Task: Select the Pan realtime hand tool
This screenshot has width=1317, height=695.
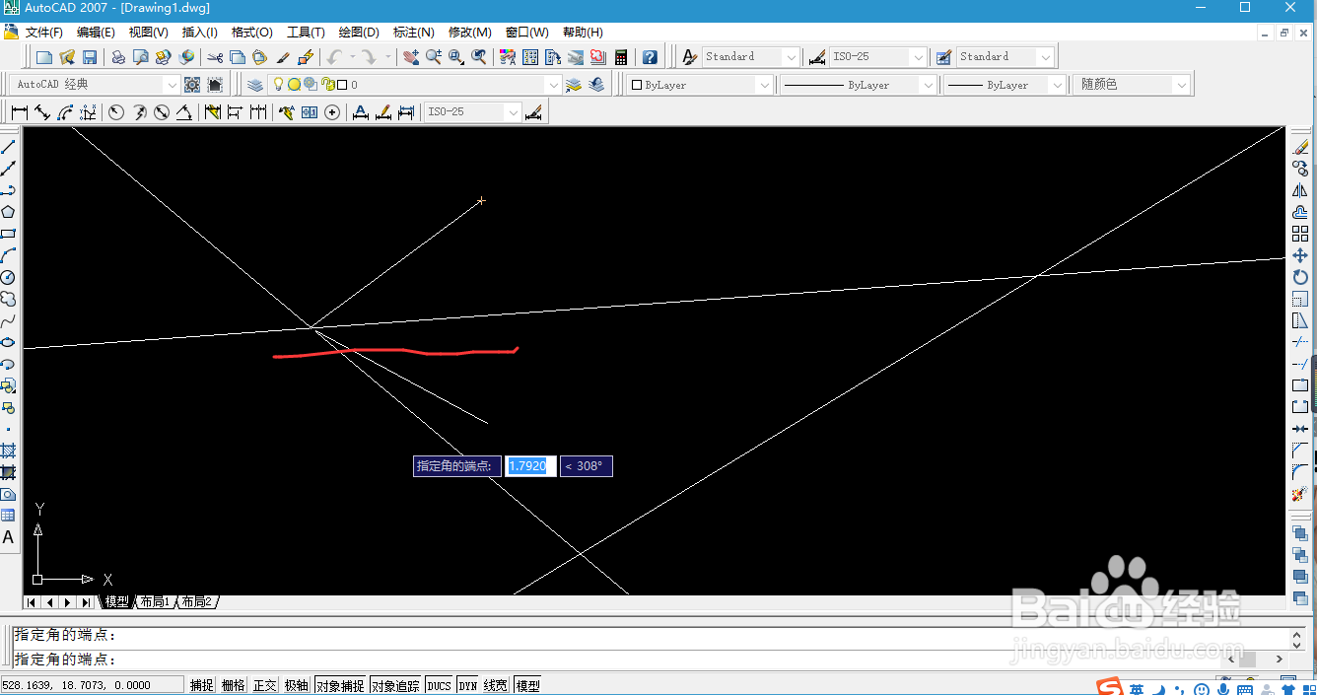Action: 411,57
